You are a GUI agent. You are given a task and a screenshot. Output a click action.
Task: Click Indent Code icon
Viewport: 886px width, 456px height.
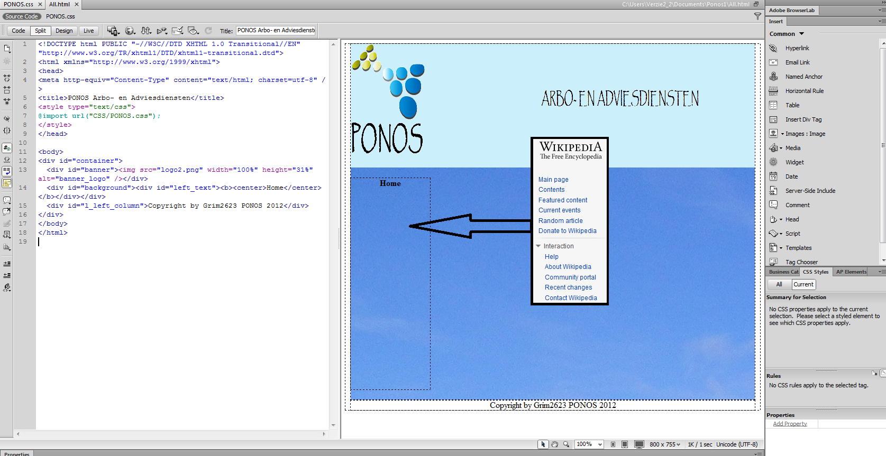click(x=7, y=264)
